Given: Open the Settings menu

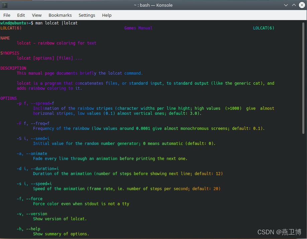Looking at the screenshot, I should click(87, 15).
